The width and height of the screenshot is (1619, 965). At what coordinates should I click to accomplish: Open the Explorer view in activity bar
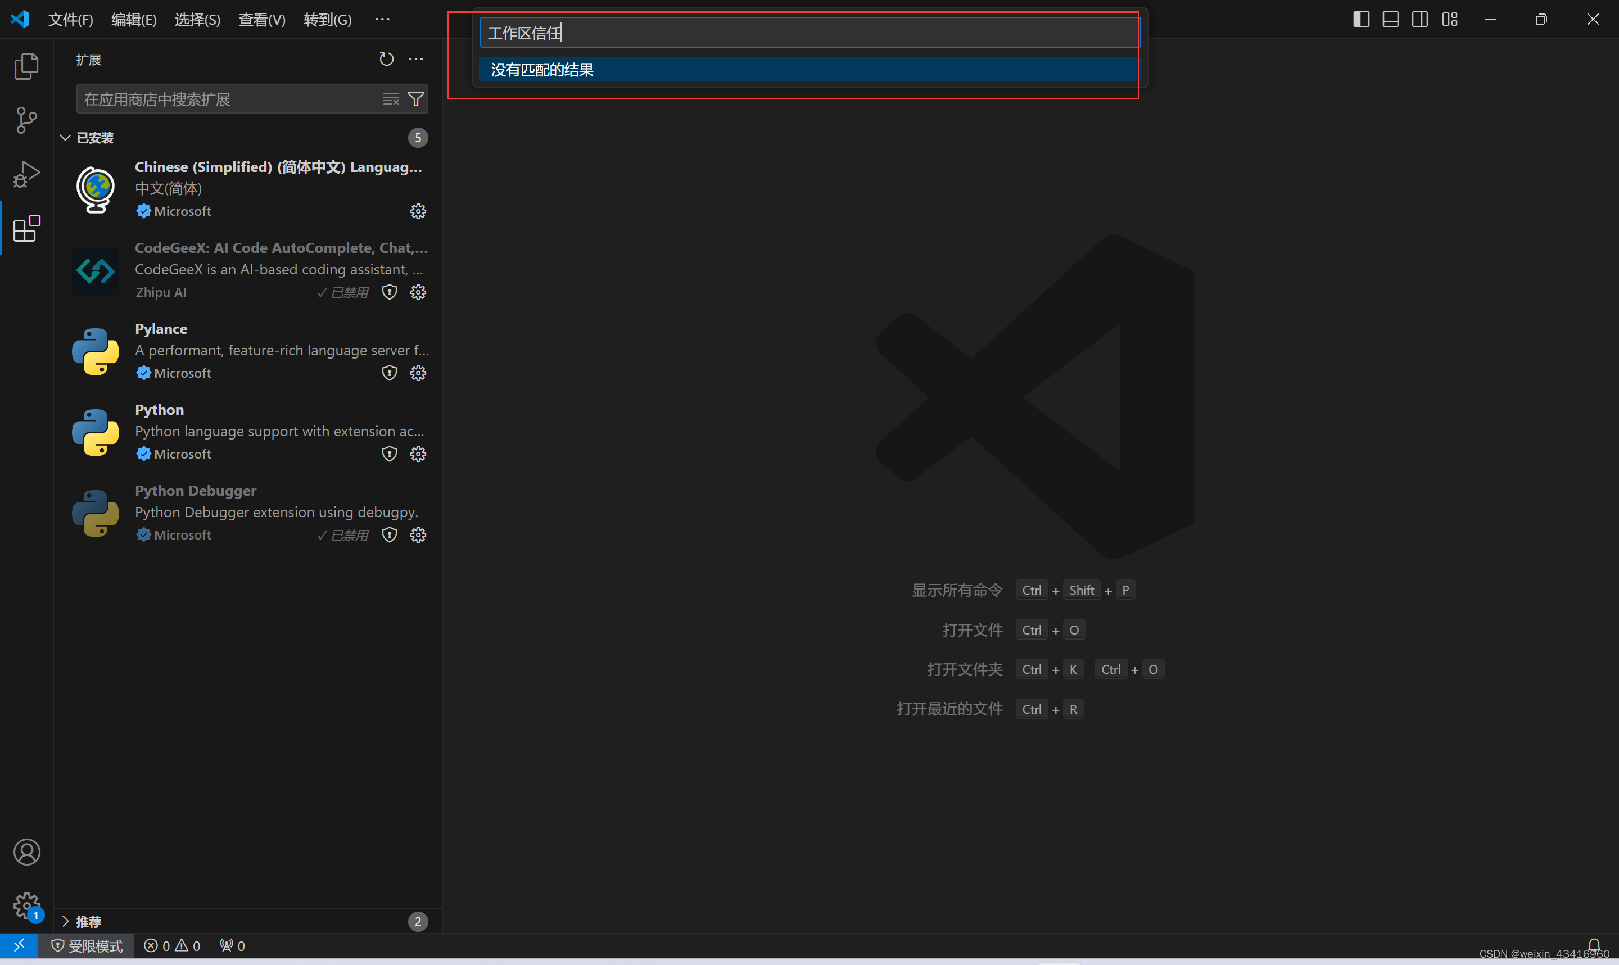26,66
